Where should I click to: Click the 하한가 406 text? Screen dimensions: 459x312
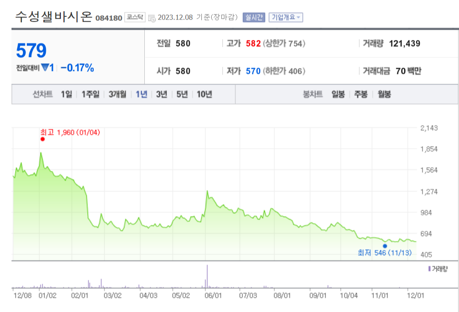point(284,71)
